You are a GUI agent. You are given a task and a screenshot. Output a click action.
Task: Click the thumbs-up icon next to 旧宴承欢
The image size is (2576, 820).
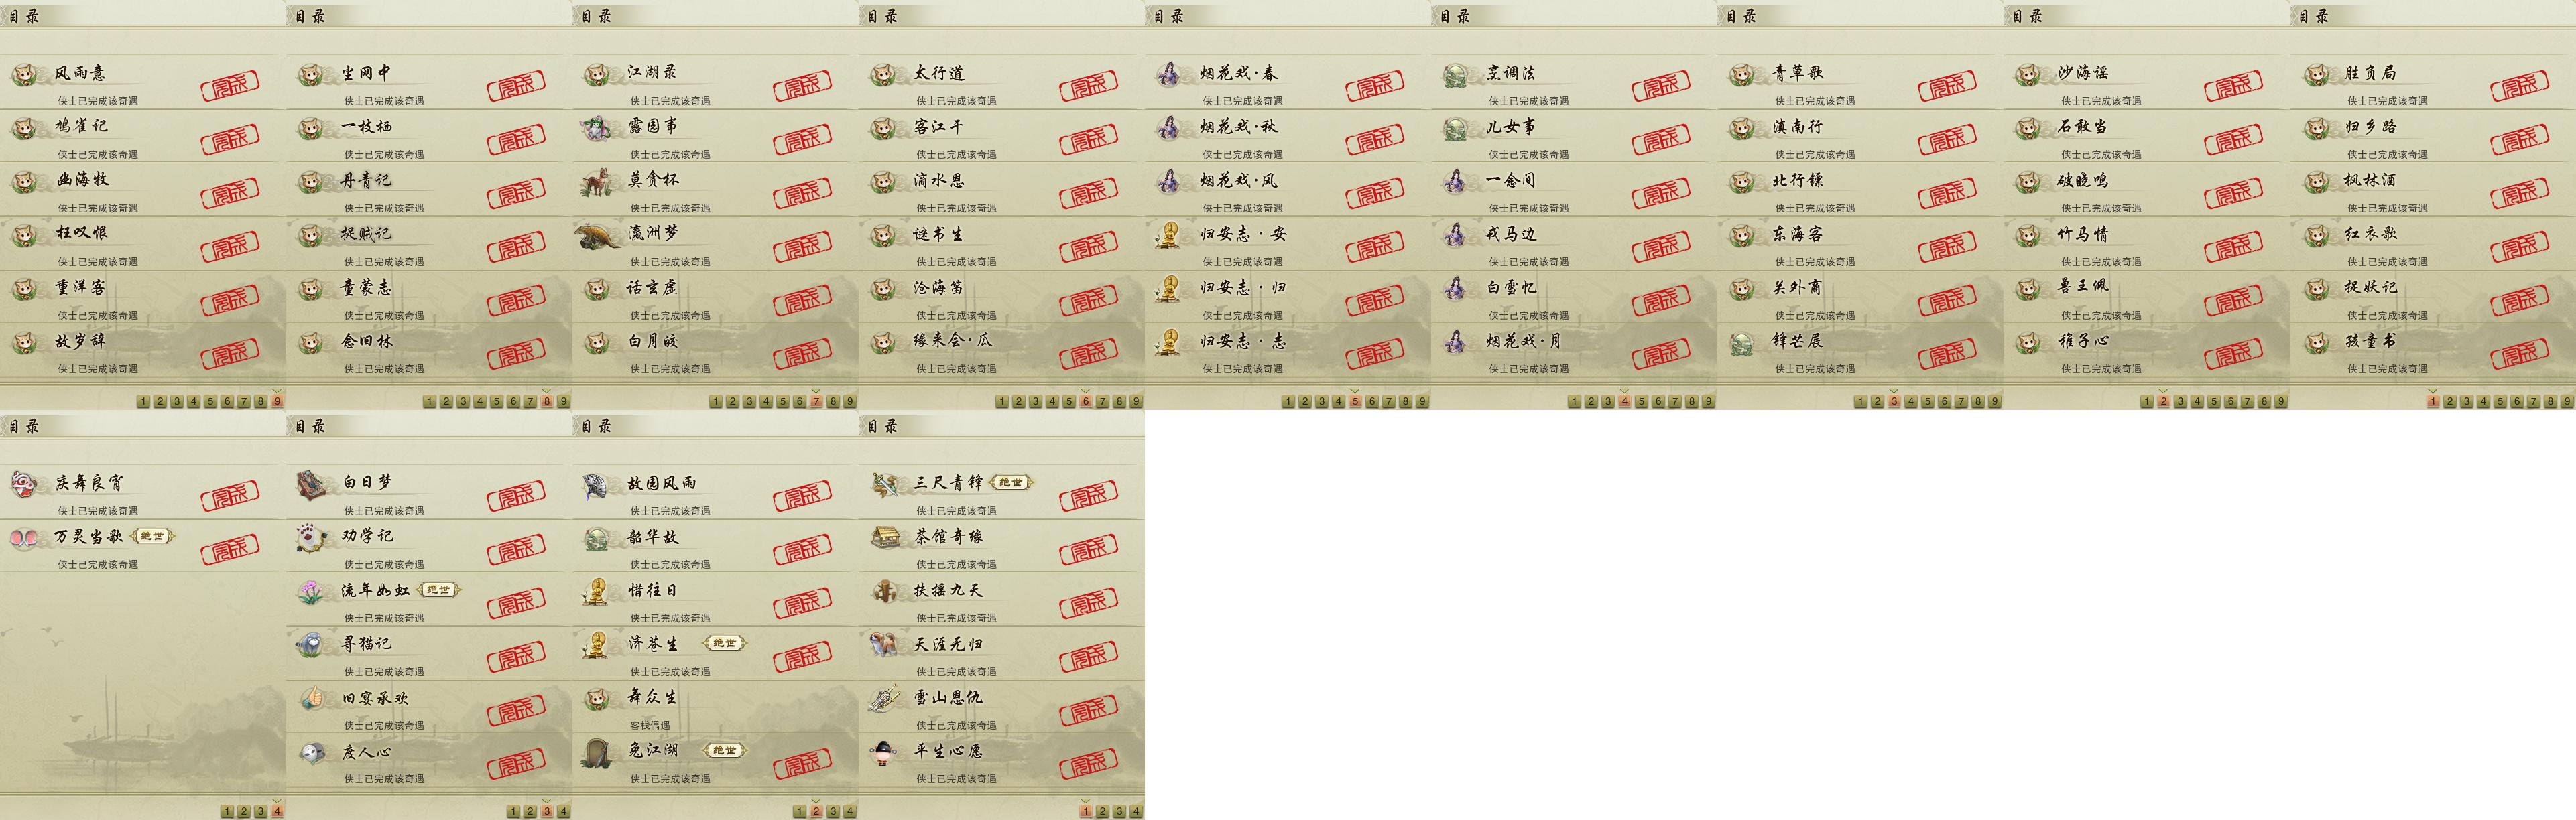coord(311,698)
